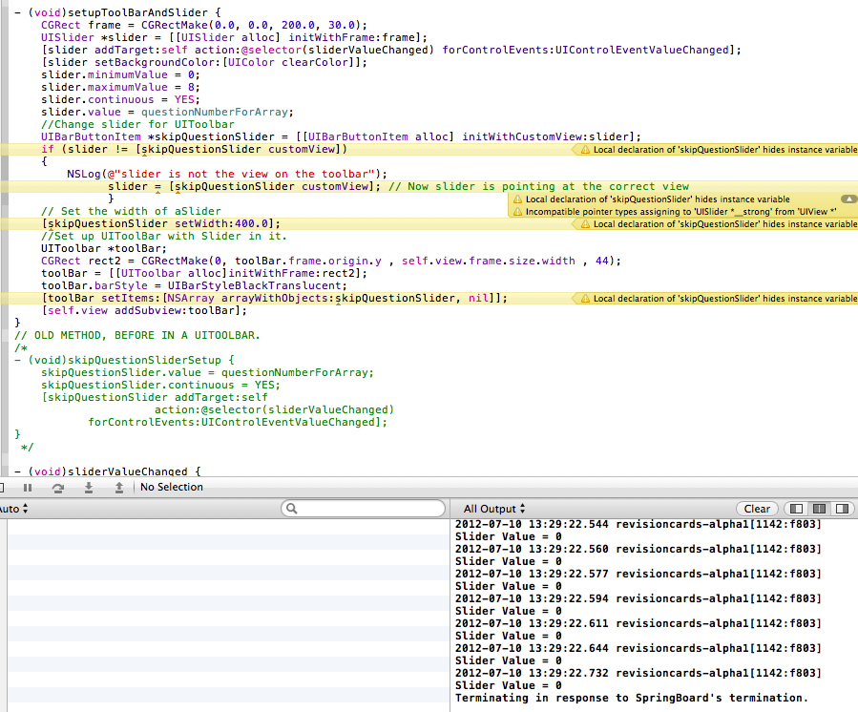Viewport: 858px width, 712px height.
Task: Click the 'UIBarButtonItem *skipQuestionSlider' line
Action: click(x=341, y=136)
